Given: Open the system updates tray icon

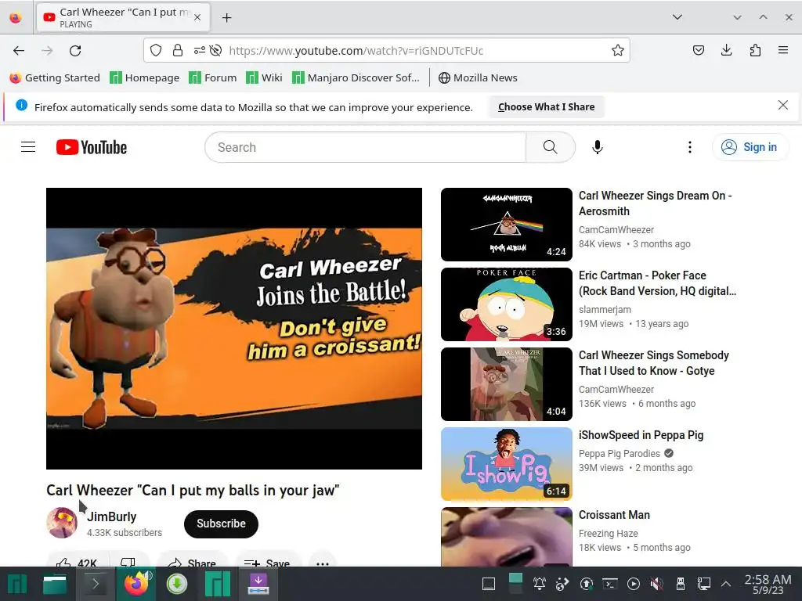Looking at the screenshot, I should click(586, 584).
